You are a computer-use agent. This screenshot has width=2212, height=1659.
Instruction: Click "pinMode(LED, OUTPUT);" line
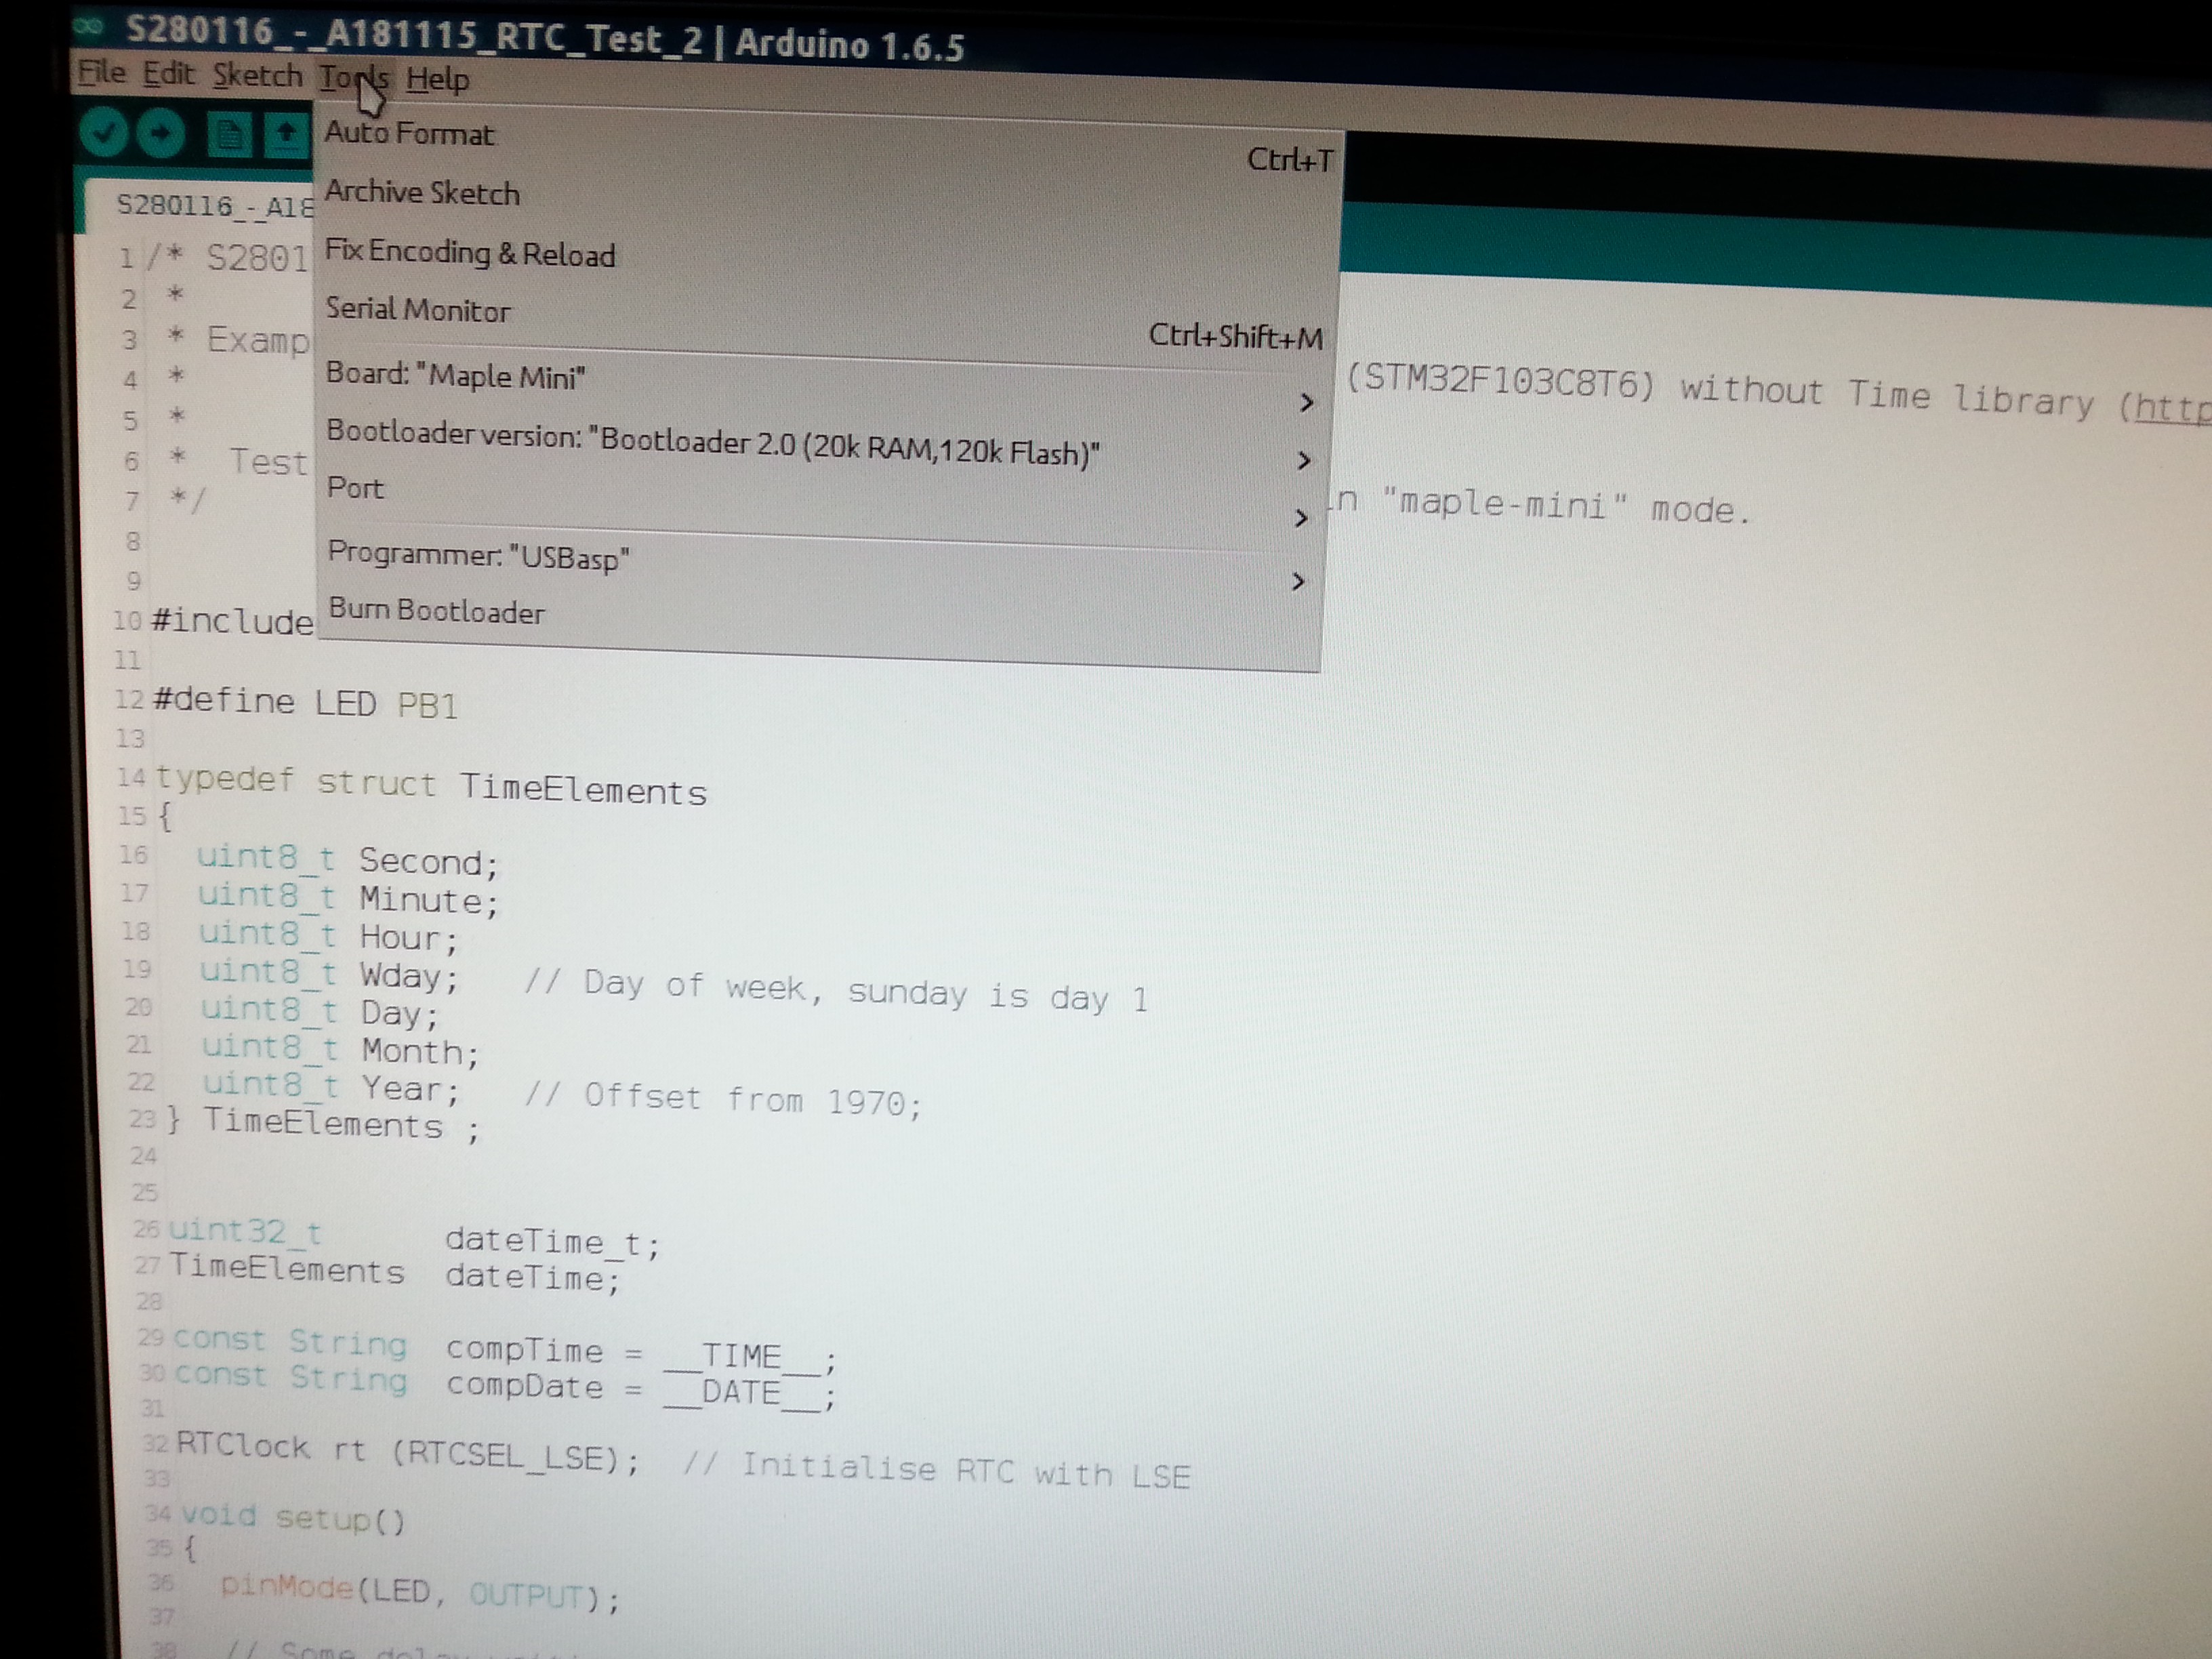pos(420,1592)
